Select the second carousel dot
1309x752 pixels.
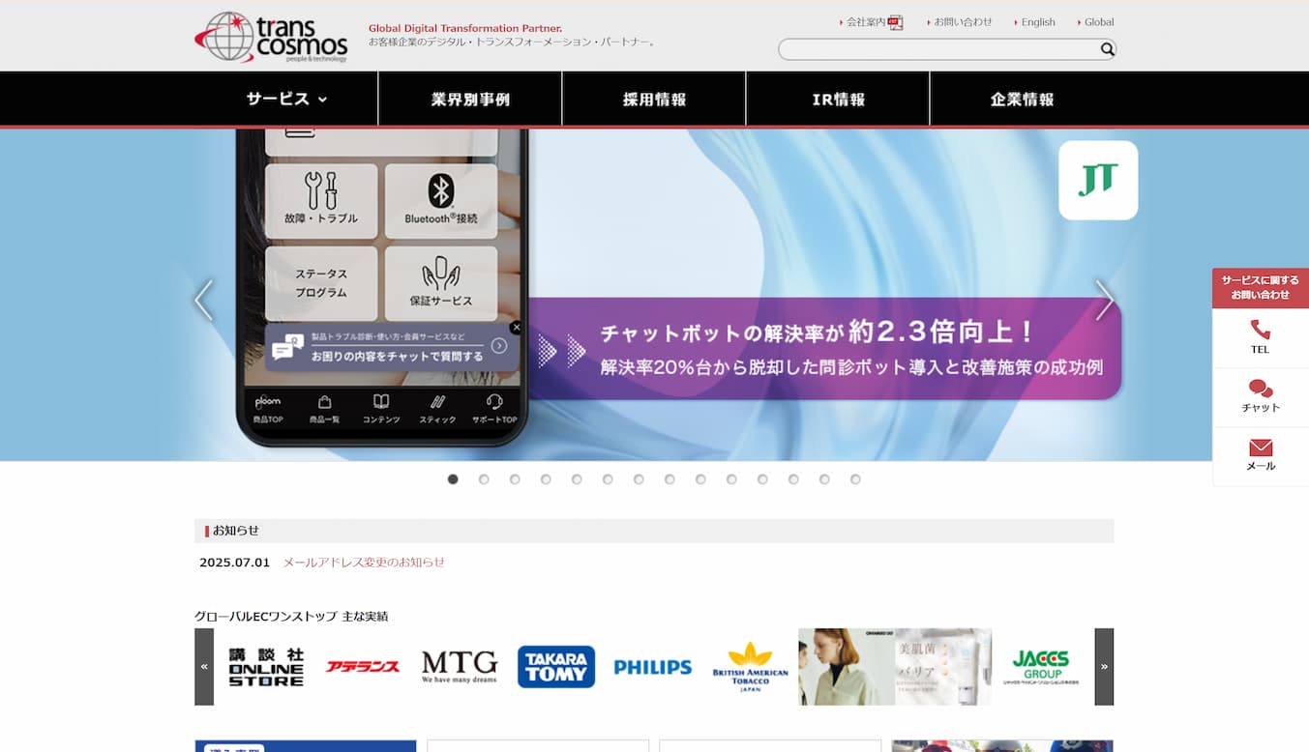484,479
